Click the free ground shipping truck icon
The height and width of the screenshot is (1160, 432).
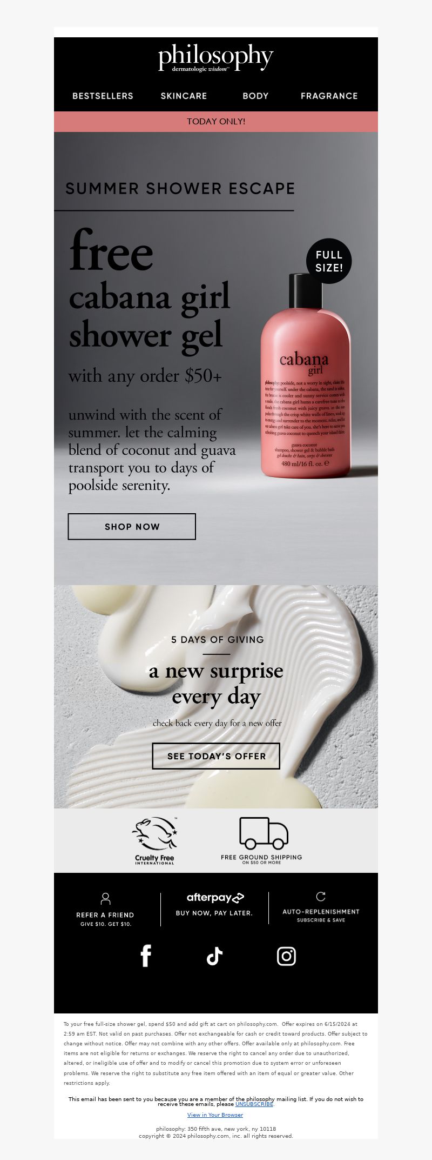264,833
